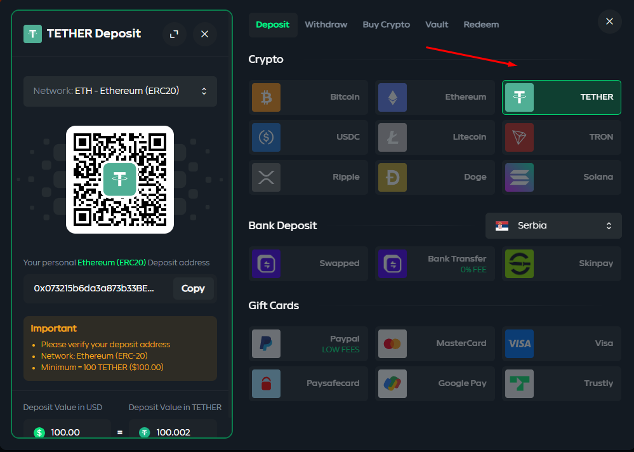Switch to the Deposit tab
This screenshot has width=634, height=452.
[x=273, y=25]
